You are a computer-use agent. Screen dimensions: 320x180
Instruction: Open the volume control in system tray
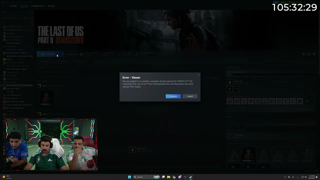pyautogui.click(x=305, y=177)
